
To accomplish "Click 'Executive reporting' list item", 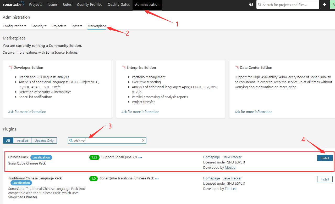I will click(146, 82).
